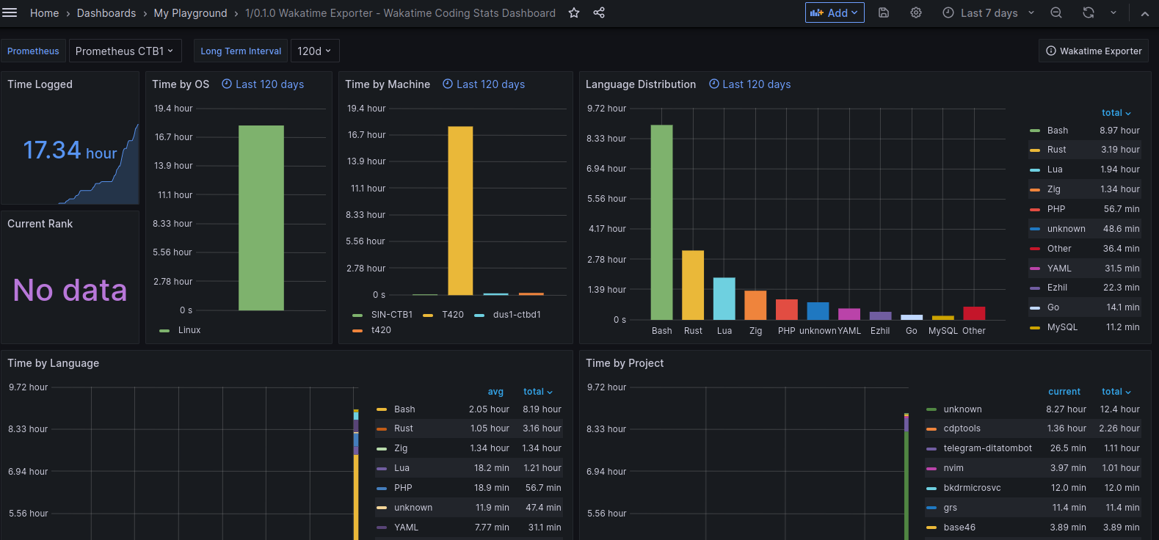Select Zig row in Time by Language legend
Screen dimensions: 1159x540
(x=469, y=448)
